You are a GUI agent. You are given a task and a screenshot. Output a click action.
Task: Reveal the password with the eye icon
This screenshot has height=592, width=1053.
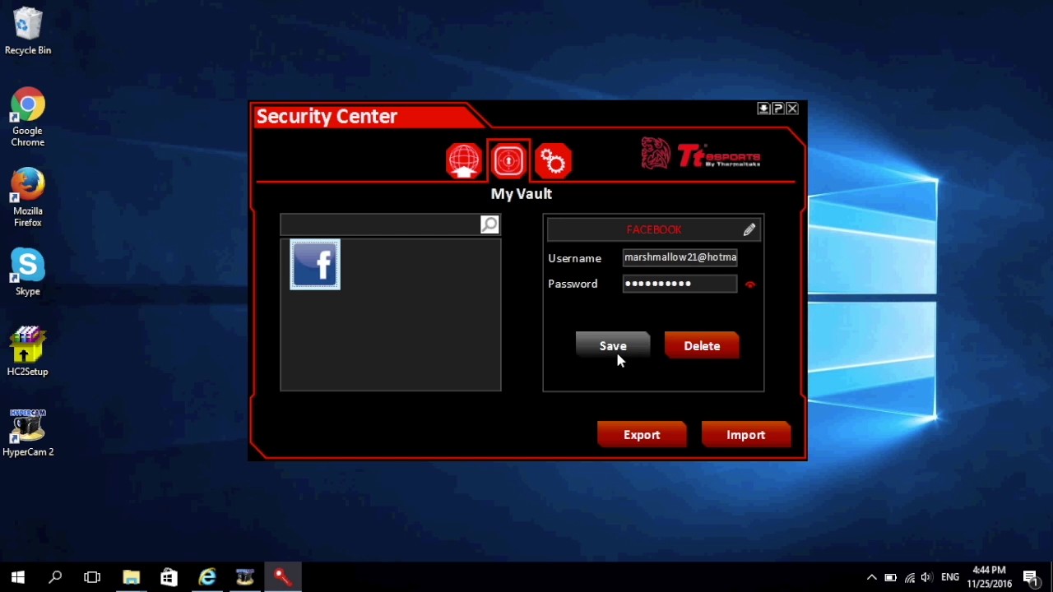pos(749,284)
